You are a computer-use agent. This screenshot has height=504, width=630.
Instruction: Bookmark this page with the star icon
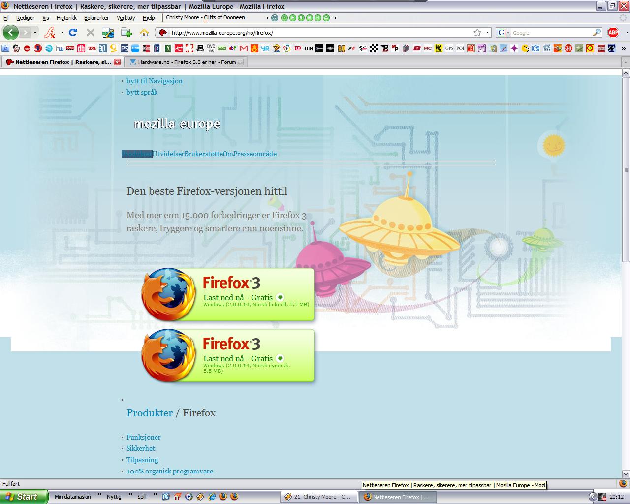(477, 32)
